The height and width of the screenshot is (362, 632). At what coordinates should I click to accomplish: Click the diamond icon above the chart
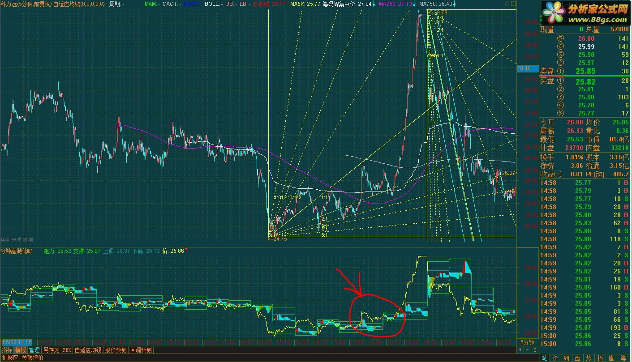pyautogui.click(x=507, y=4)
